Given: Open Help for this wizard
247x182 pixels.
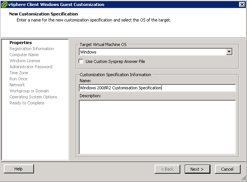Looking at the screenshot, I should click(19, 169).
